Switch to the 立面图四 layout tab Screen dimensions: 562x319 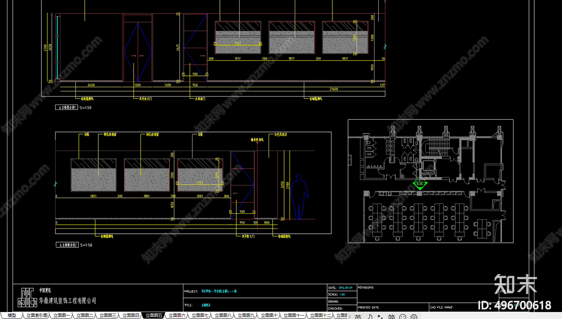point(131,315)
